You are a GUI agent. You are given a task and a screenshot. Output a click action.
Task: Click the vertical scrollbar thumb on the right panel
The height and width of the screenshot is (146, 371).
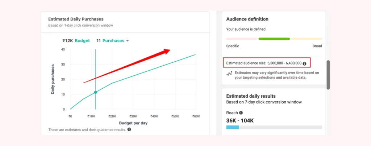(x=328, y=75)
